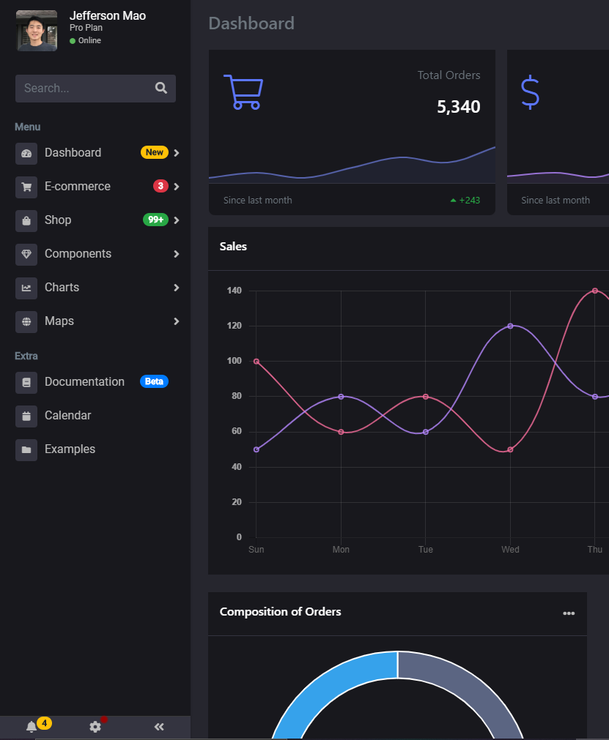Image resolution: width=609 pixels, height=740 pixels.
Task: Click the red 3 badge on E-commerce
Action: point(160,186)
